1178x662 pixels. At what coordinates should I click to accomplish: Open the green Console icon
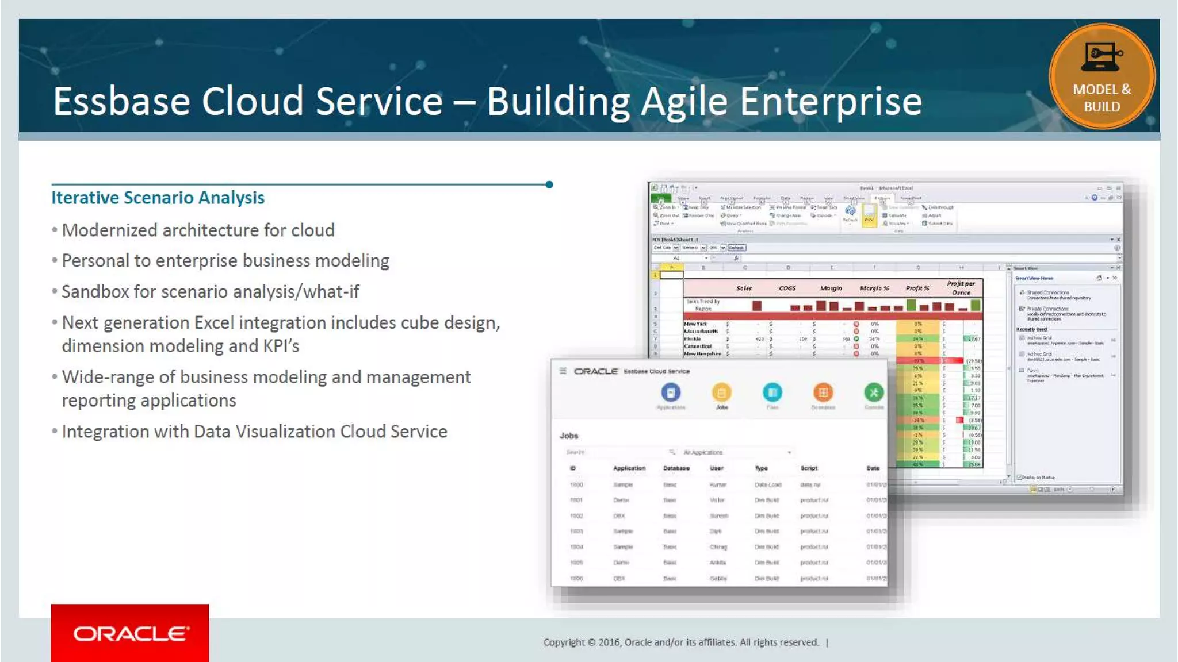point(873,392)
